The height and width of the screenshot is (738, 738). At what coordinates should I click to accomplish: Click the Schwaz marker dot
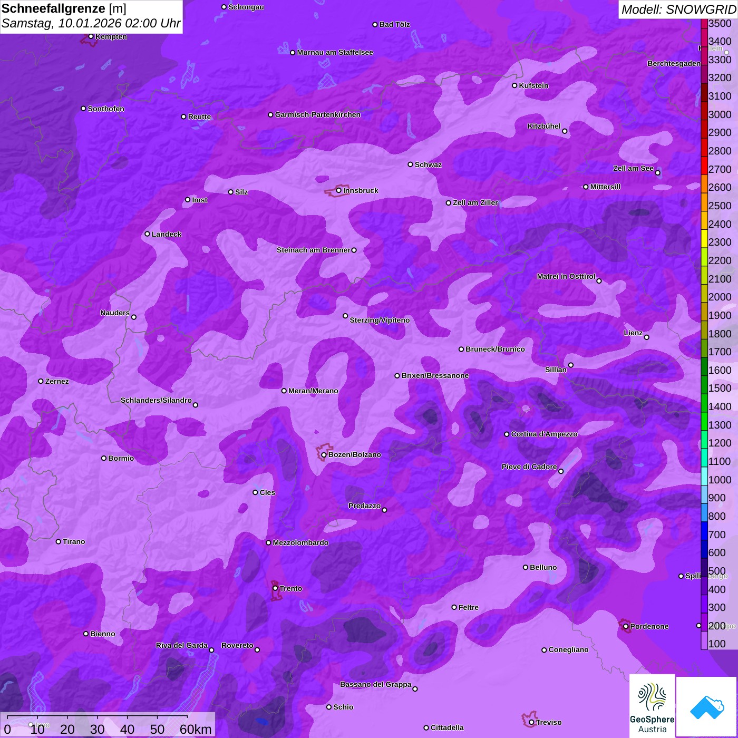click(x=410, y=164)
